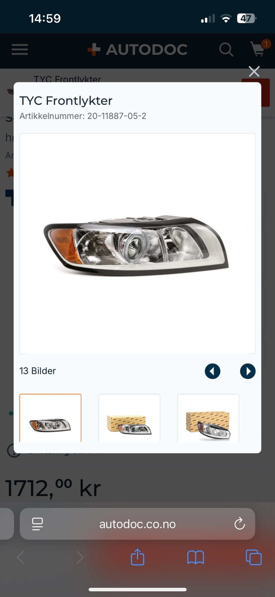Reload the page in Safari
Viewport: 275px width, 597px height.
pyautogui.click(x=239, y=524)
